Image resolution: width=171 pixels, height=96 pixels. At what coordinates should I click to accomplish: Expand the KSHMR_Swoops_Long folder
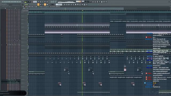click(x=13, y=81)
